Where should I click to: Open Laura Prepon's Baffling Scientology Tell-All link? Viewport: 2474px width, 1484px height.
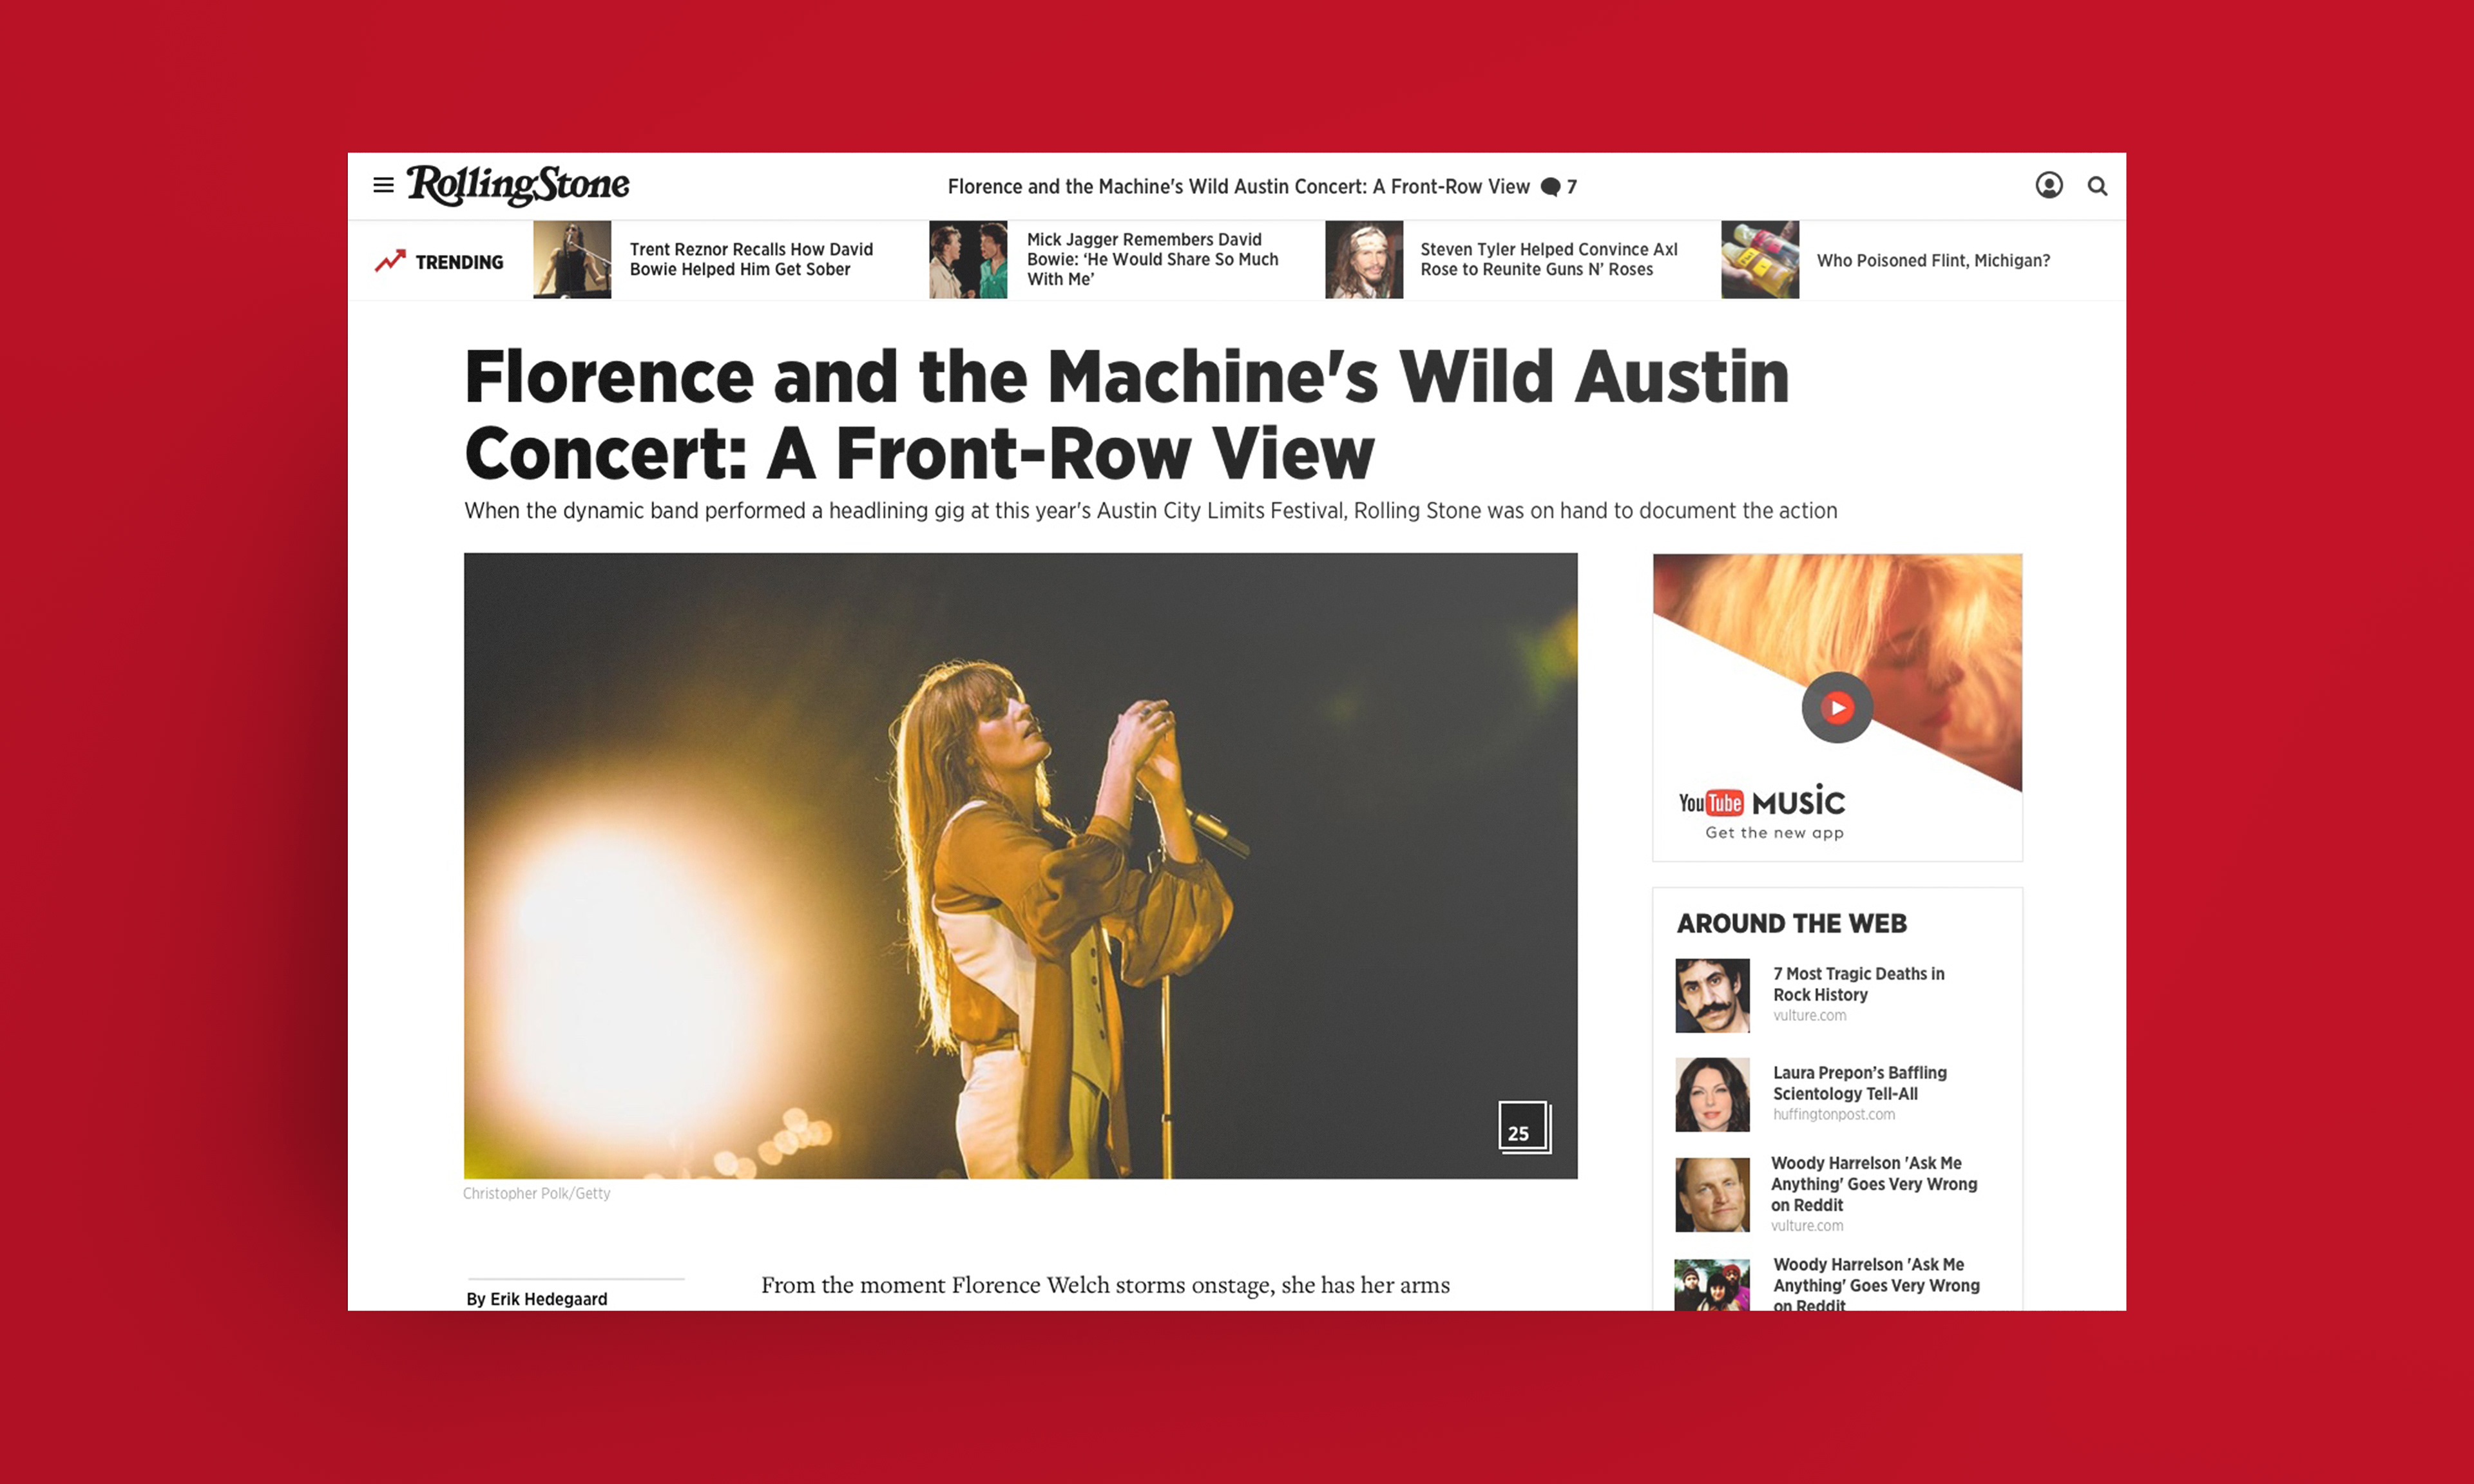(x=1859, y=1083)
